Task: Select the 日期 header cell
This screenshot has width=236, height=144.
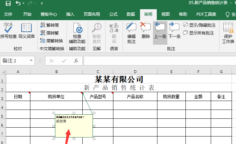Action: [18, 97]
